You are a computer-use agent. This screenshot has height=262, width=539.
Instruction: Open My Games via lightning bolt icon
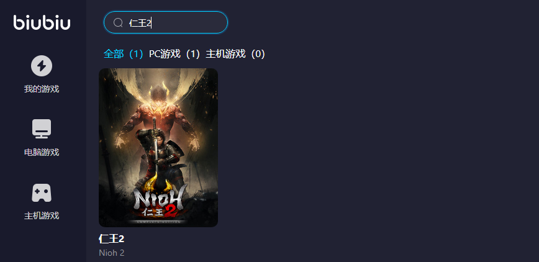(42, 66)
